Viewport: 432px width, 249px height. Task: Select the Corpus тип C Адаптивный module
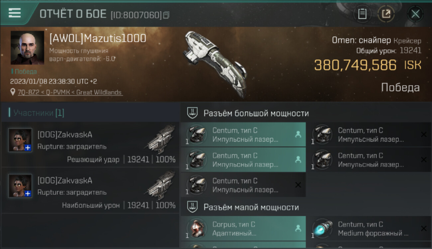pos(243,229)
